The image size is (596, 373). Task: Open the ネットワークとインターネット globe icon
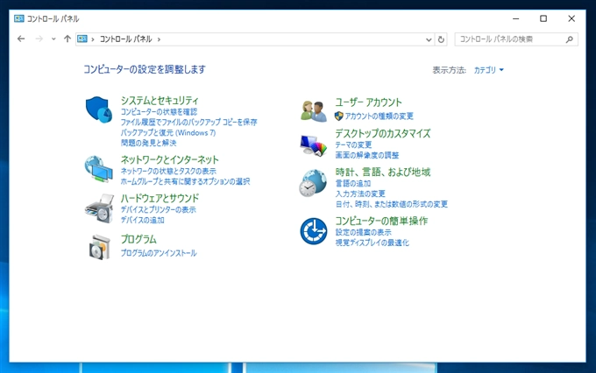coord(99,169)
